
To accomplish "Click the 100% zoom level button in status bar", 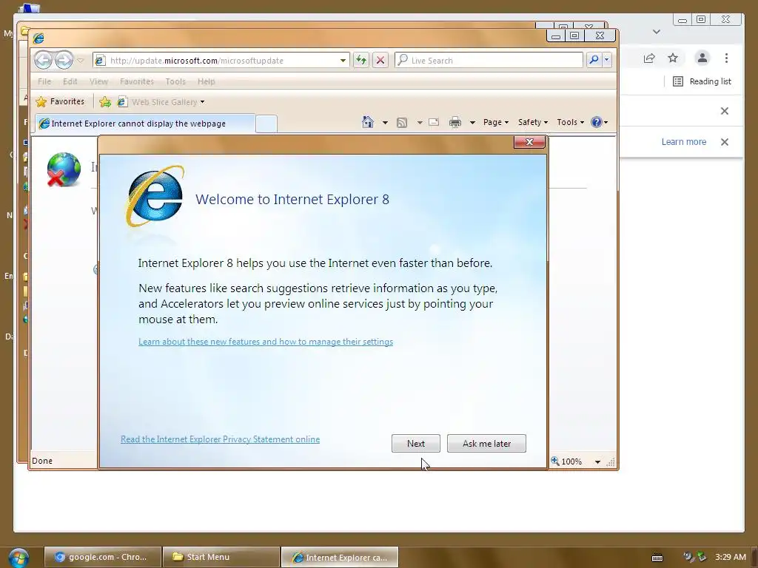I will (566, 461).
